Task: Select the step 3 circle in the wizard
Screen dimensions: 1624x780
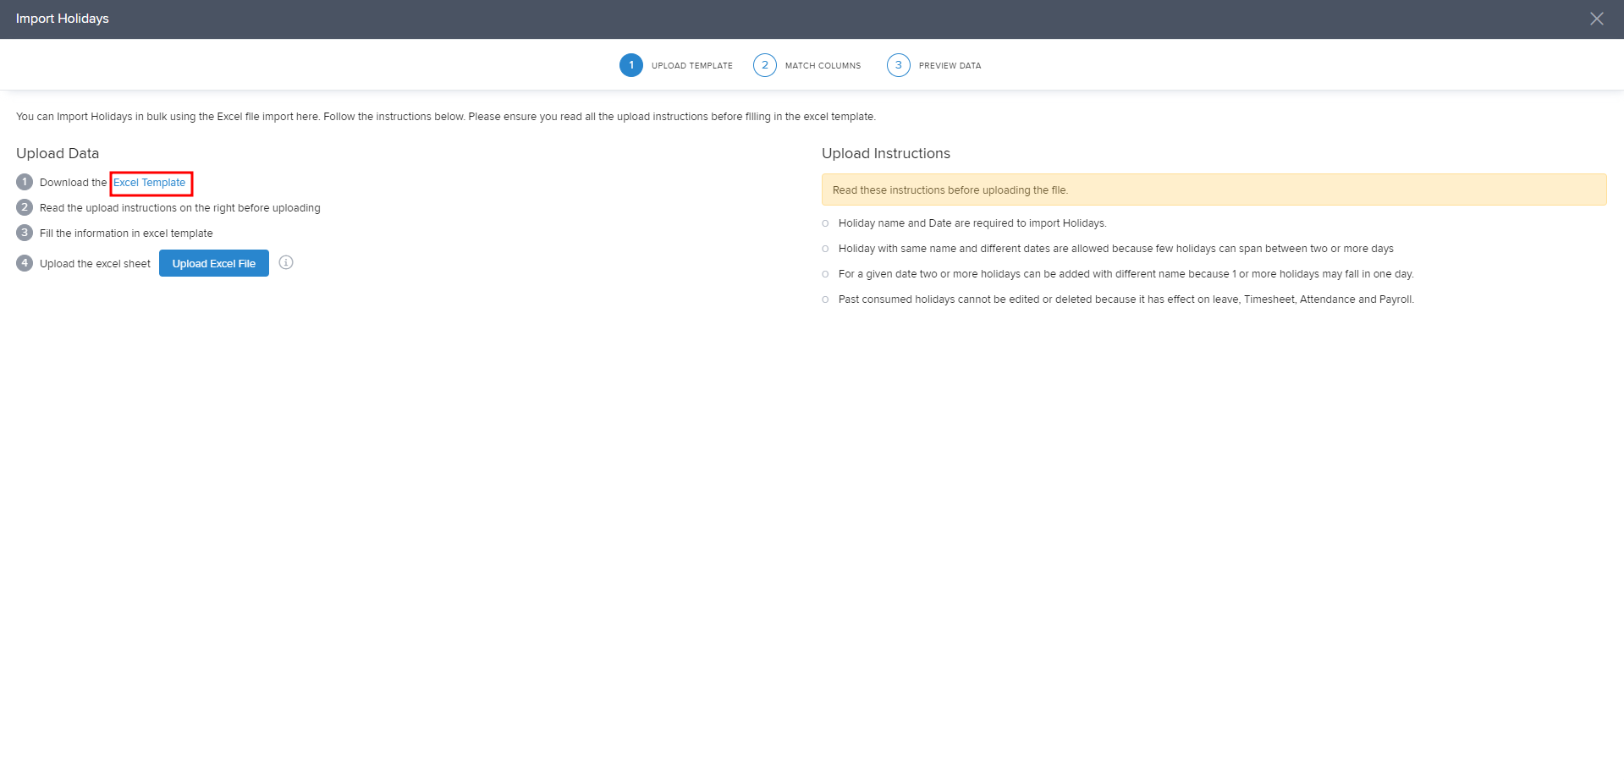Action: click(x=898, y=65)
